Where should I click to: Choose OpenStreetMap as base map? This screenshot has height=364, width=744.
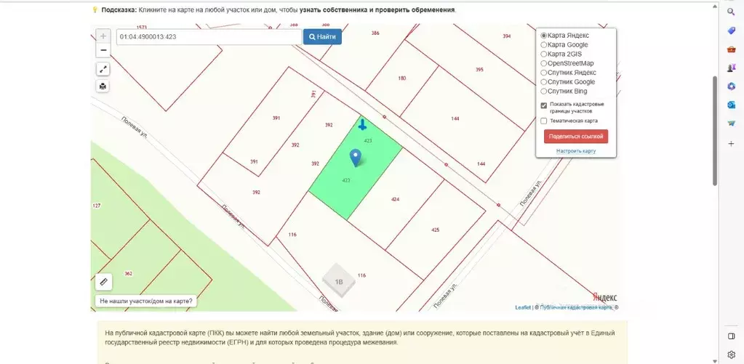pyautogui.click(x=544, y=63)
